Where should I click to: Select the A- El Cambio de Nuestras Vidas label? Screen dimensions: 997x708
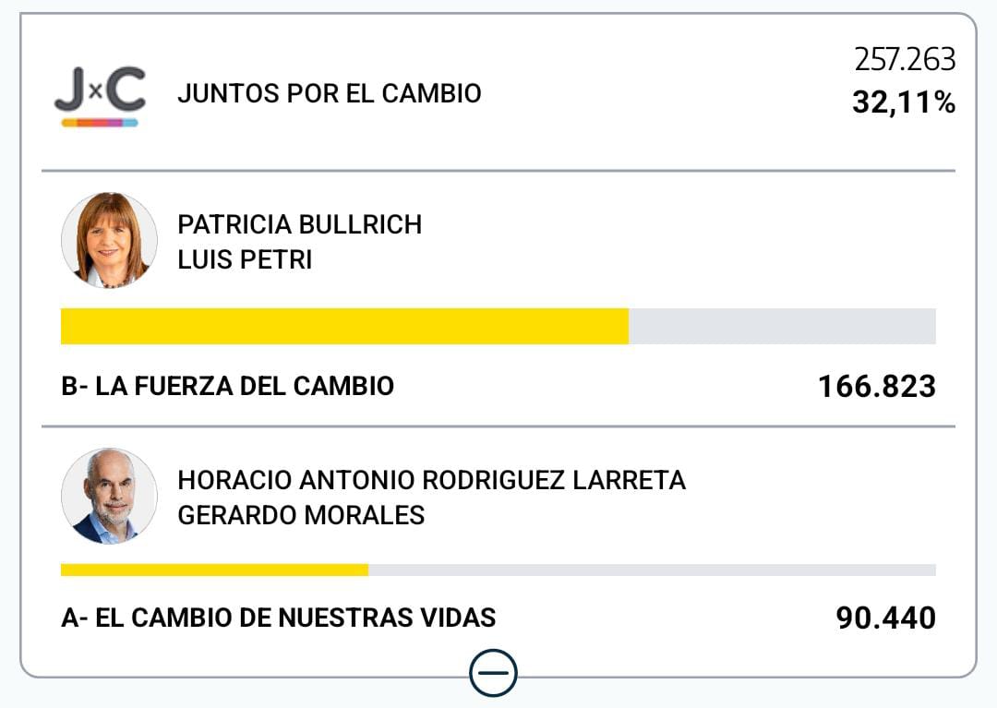(278, 618)
